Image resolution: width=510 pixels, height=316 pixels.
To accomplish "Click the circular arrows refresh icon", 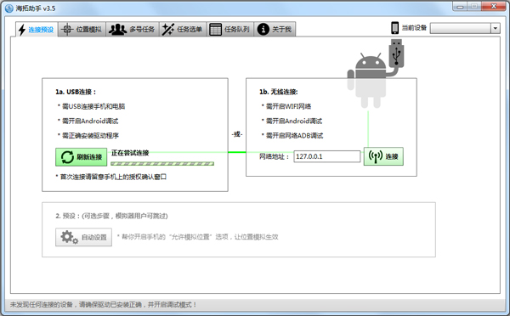I will 67,157.
